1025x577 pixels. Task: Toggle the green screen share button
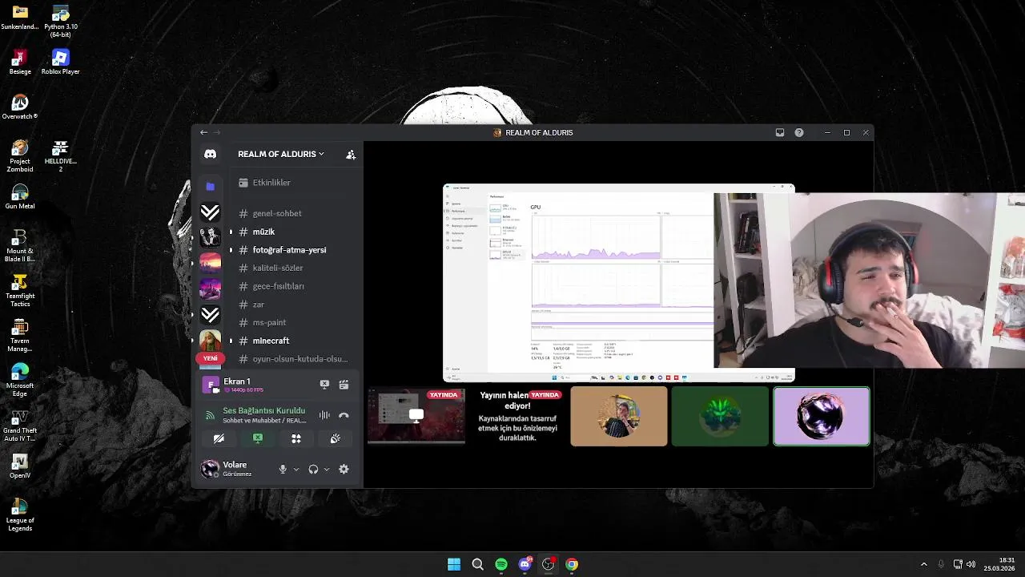pyautogui.click(x=258, y=438)
